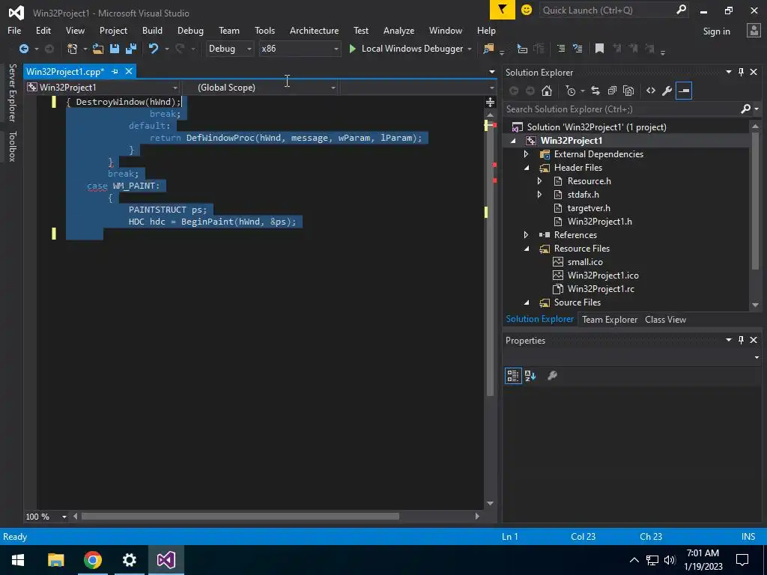Open the Architecture menu

click(x=314, y=30)
